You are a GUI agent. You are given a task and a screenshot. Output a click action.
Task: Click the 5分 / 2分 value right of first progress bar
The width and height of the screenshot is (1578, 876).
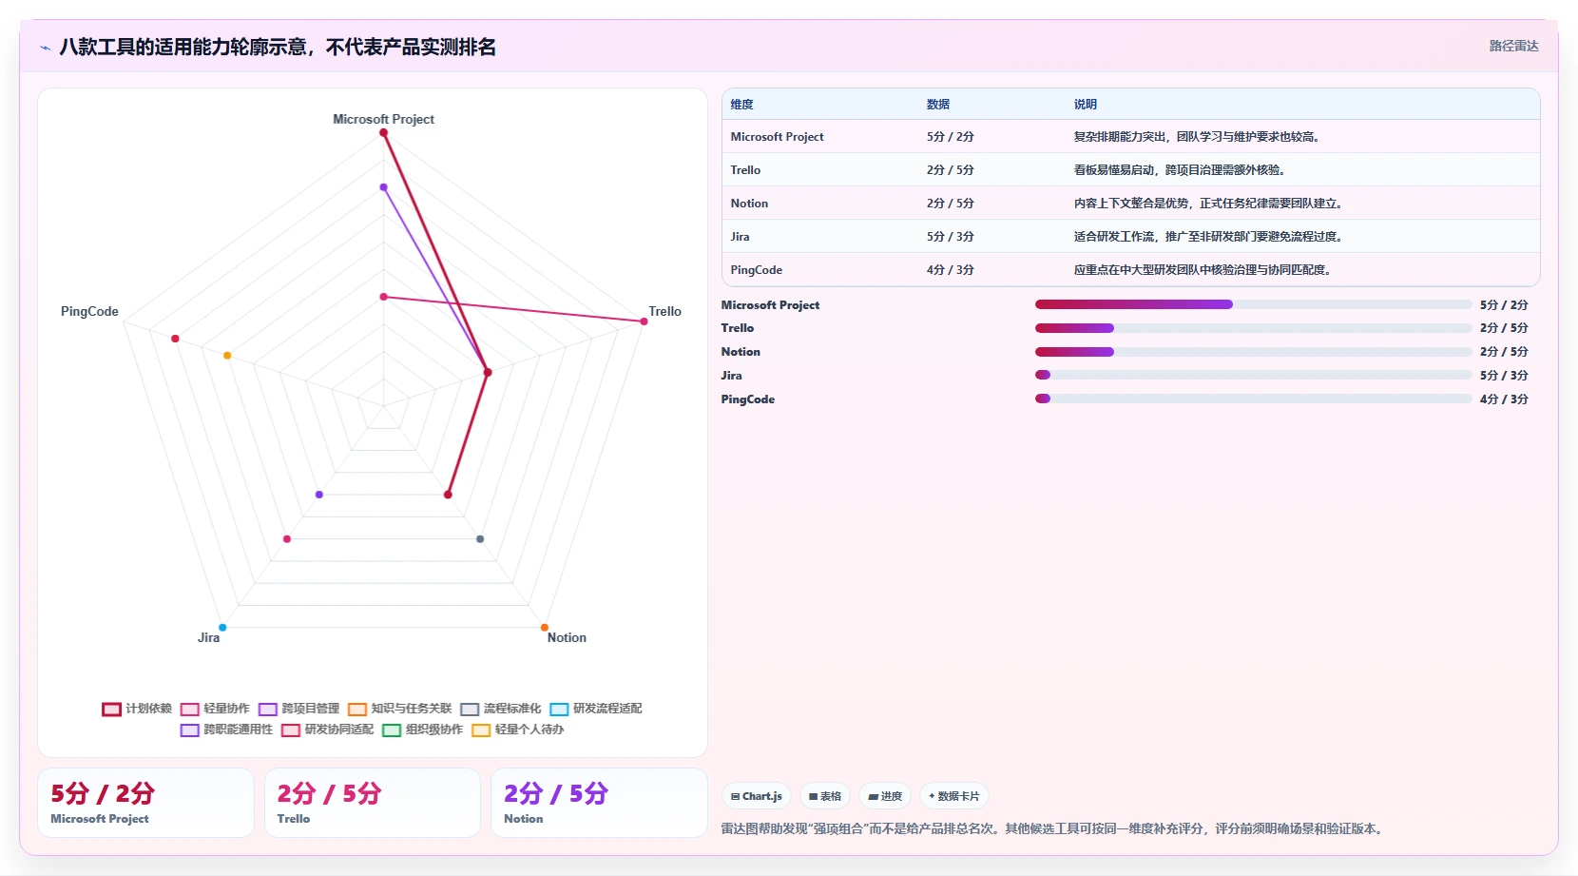pyautogui.click(x=1504, y=305)
